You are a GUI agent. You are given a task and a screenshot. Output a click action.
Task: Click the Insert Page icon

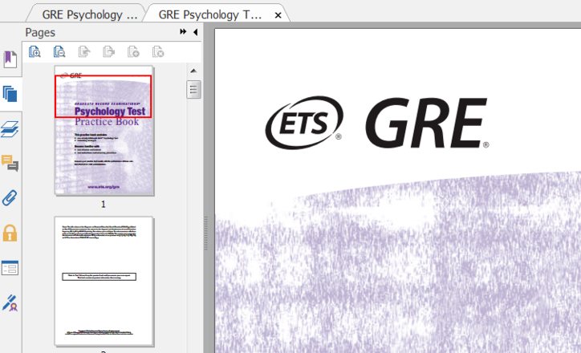point(133,52)
